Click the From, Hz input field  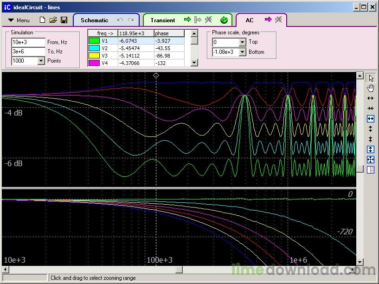(28, 42)
